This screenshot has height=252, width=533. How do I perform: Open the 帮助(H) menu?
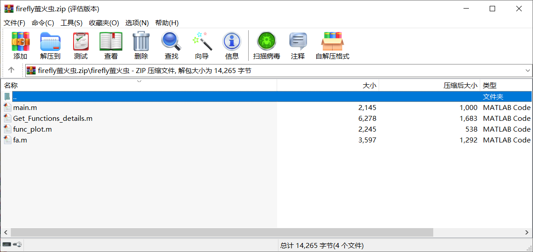(x=167, y=23)
